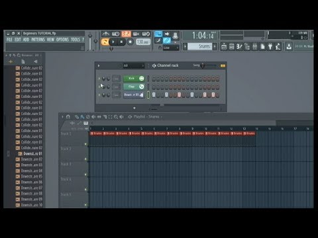Open the OPTIONS menu
Screen dimensions: 318x238
[62, 40]
